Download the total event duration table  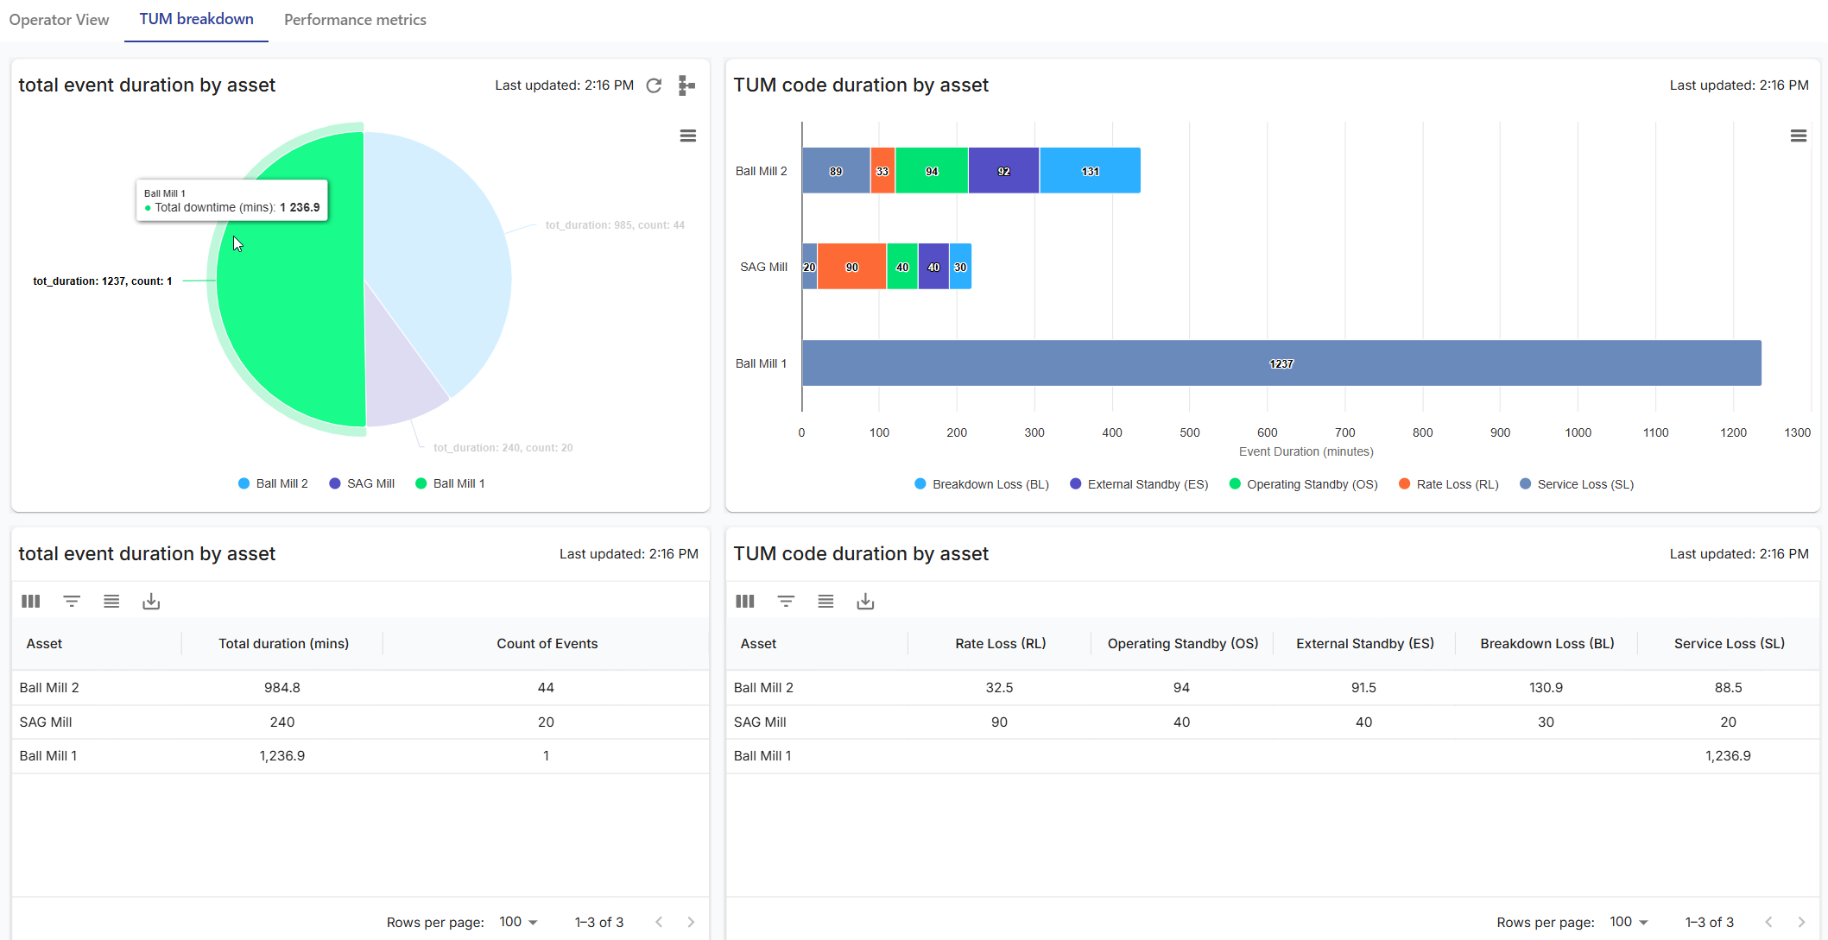[x=151, y=602]
